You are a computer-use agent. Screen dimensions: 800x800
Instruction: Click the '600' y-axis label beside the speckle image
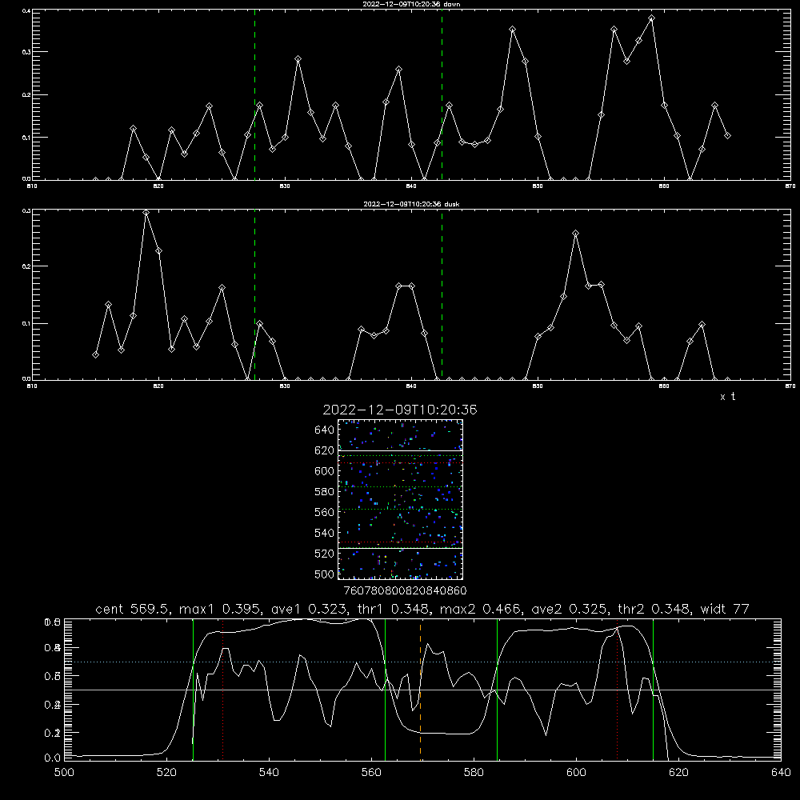click(x=325, y=471)
